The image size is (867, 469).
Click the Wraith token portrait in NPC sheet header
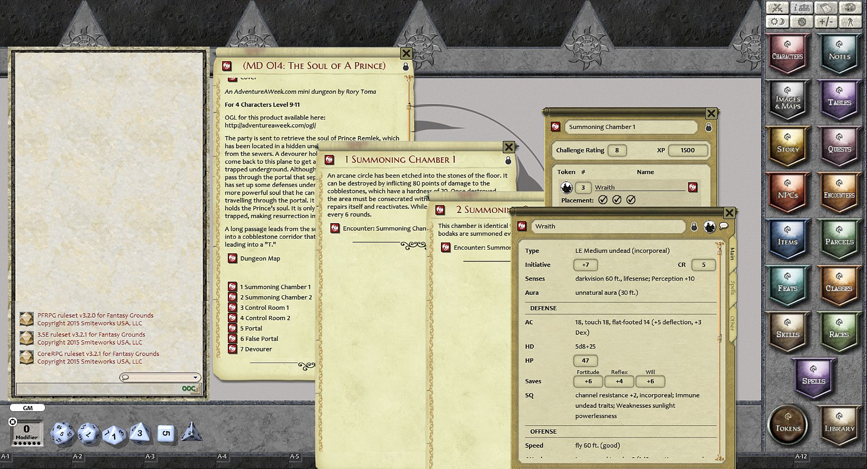point(709,227)
